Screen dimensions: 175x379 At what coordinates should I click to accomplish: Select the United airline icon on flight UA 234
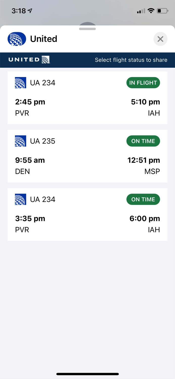(20, 83)
